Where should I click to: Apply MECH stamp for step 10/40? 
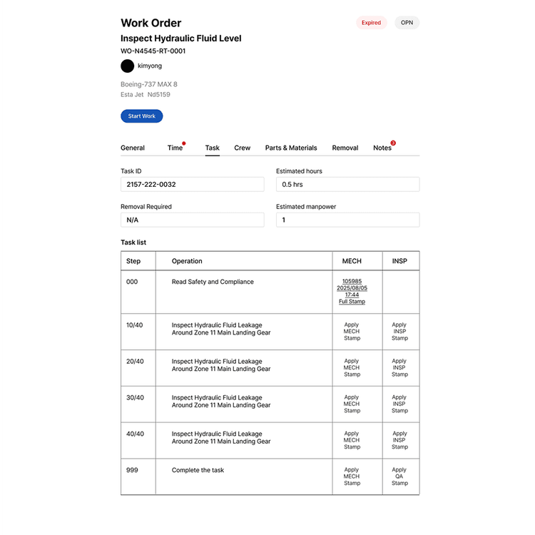(x=352, y=332)
